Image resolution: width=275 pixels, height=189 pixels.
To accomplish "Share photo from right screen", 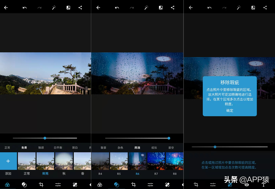I will pos(265,7).
